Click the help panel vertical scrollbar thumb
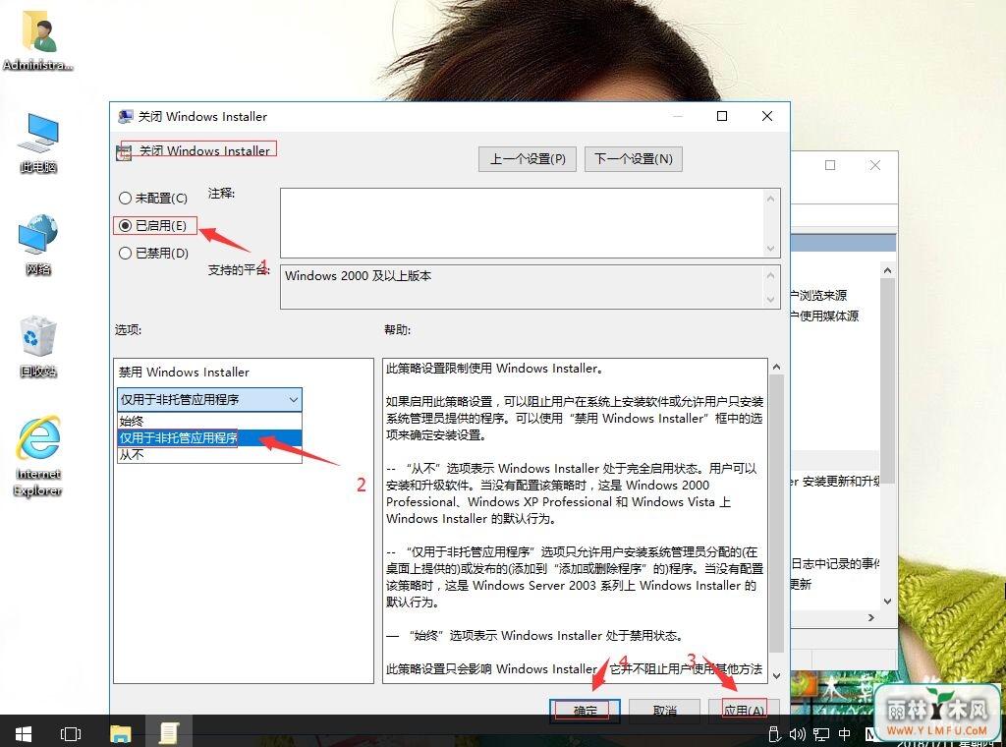The image size is (1006, 747). point(776,514)
